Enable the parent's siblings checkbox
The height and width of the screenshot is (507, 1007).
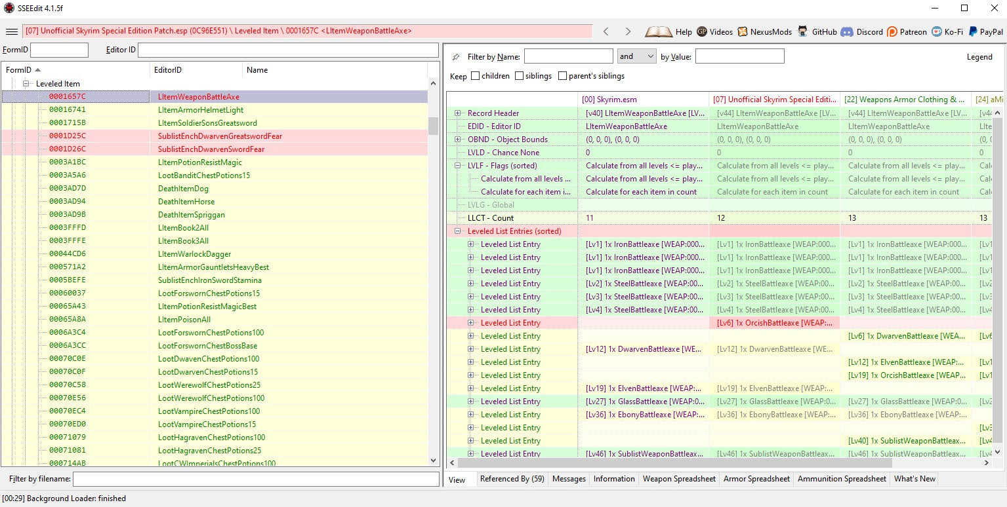point(563,76)
